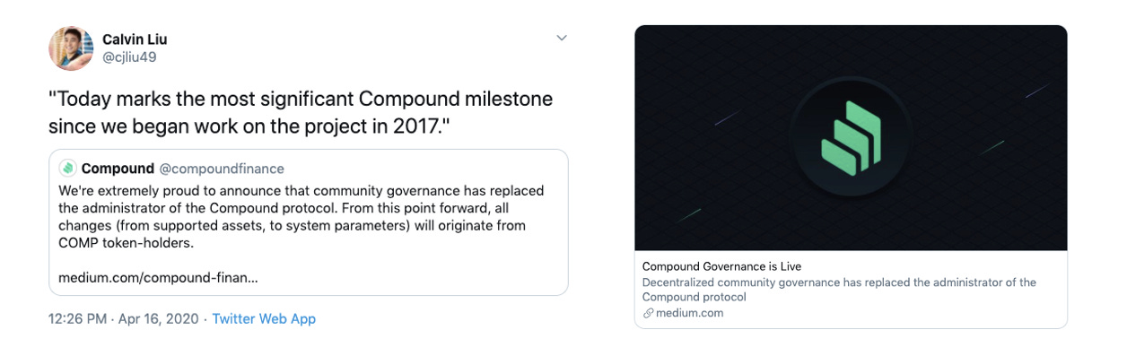Open the Calvin Liu display name link
Screen dimensions: 1127x356
[135, 39]
